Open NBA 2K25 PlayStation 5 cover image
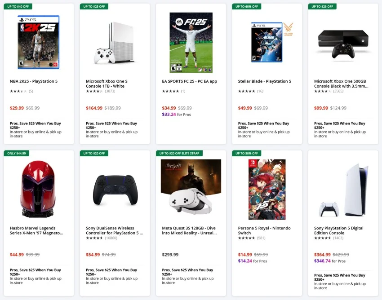Viewport: 382px width, 300px height. (x=39, y=42)
